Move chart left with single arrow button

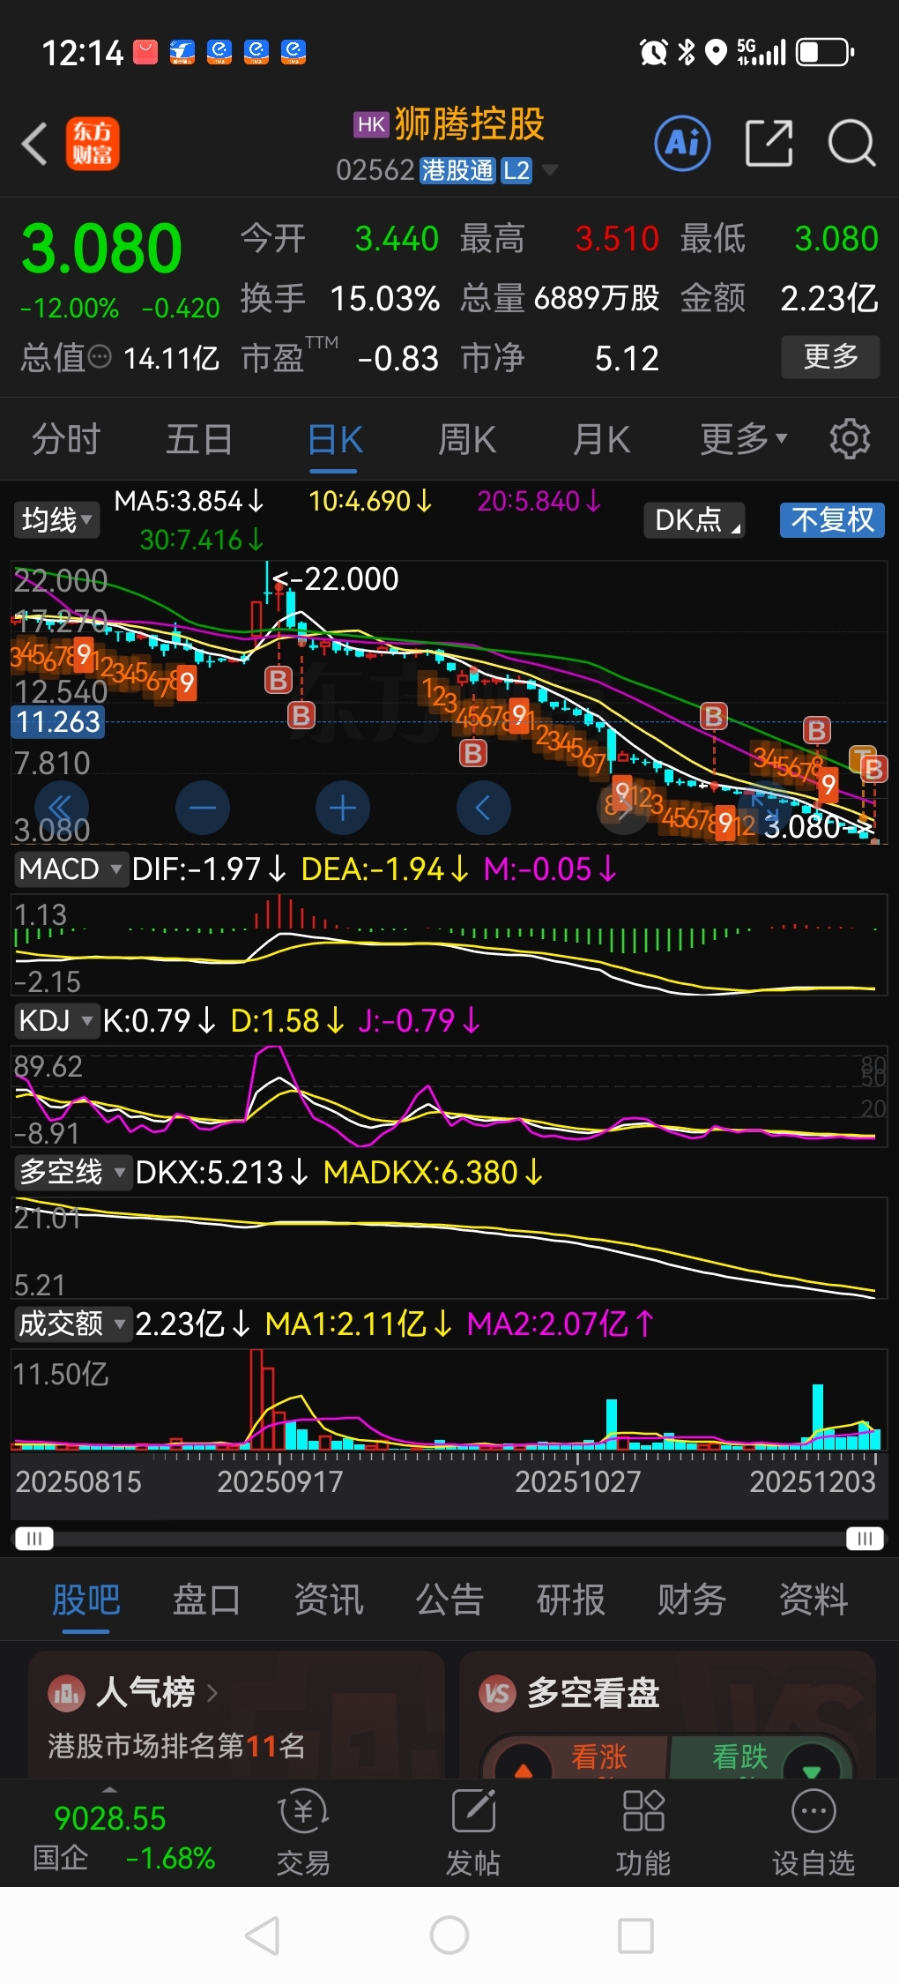[x=483, y=808]
